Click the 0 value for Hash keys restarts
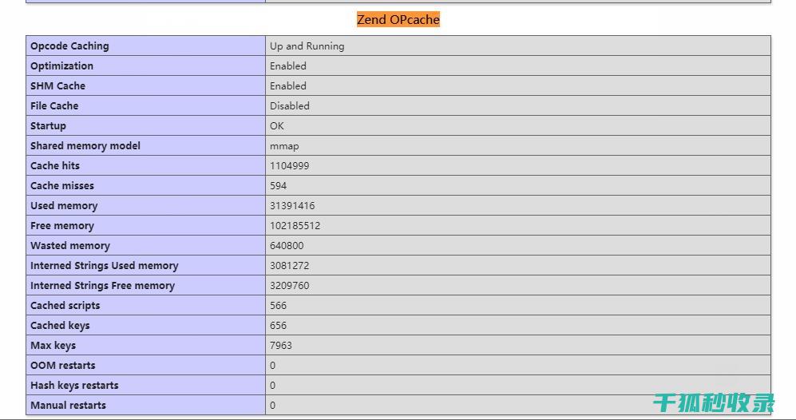Viewport: 796px width, 420px height. tap(272, 386)
